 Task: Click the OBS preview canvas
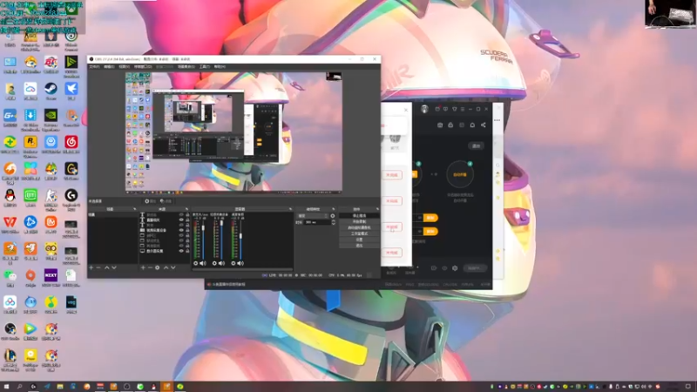tap(233, 132)
